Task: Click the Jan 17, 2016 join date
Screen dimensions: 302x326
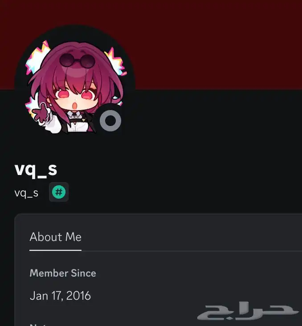Action: [x=60, y=295]
